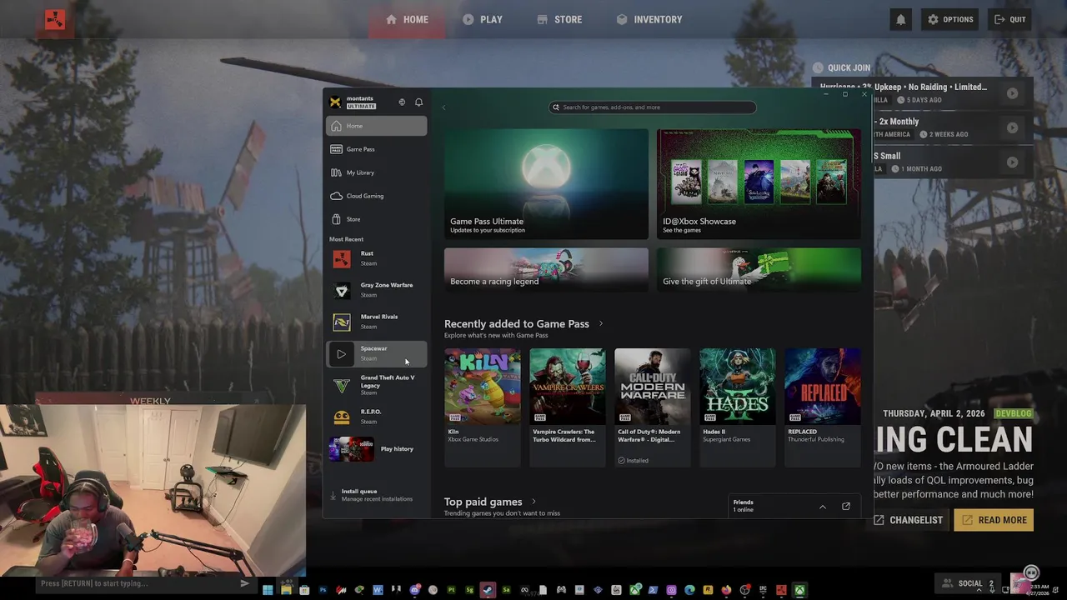
Task: Switch to Rust PLAY tab
Action: pos(483,19)
